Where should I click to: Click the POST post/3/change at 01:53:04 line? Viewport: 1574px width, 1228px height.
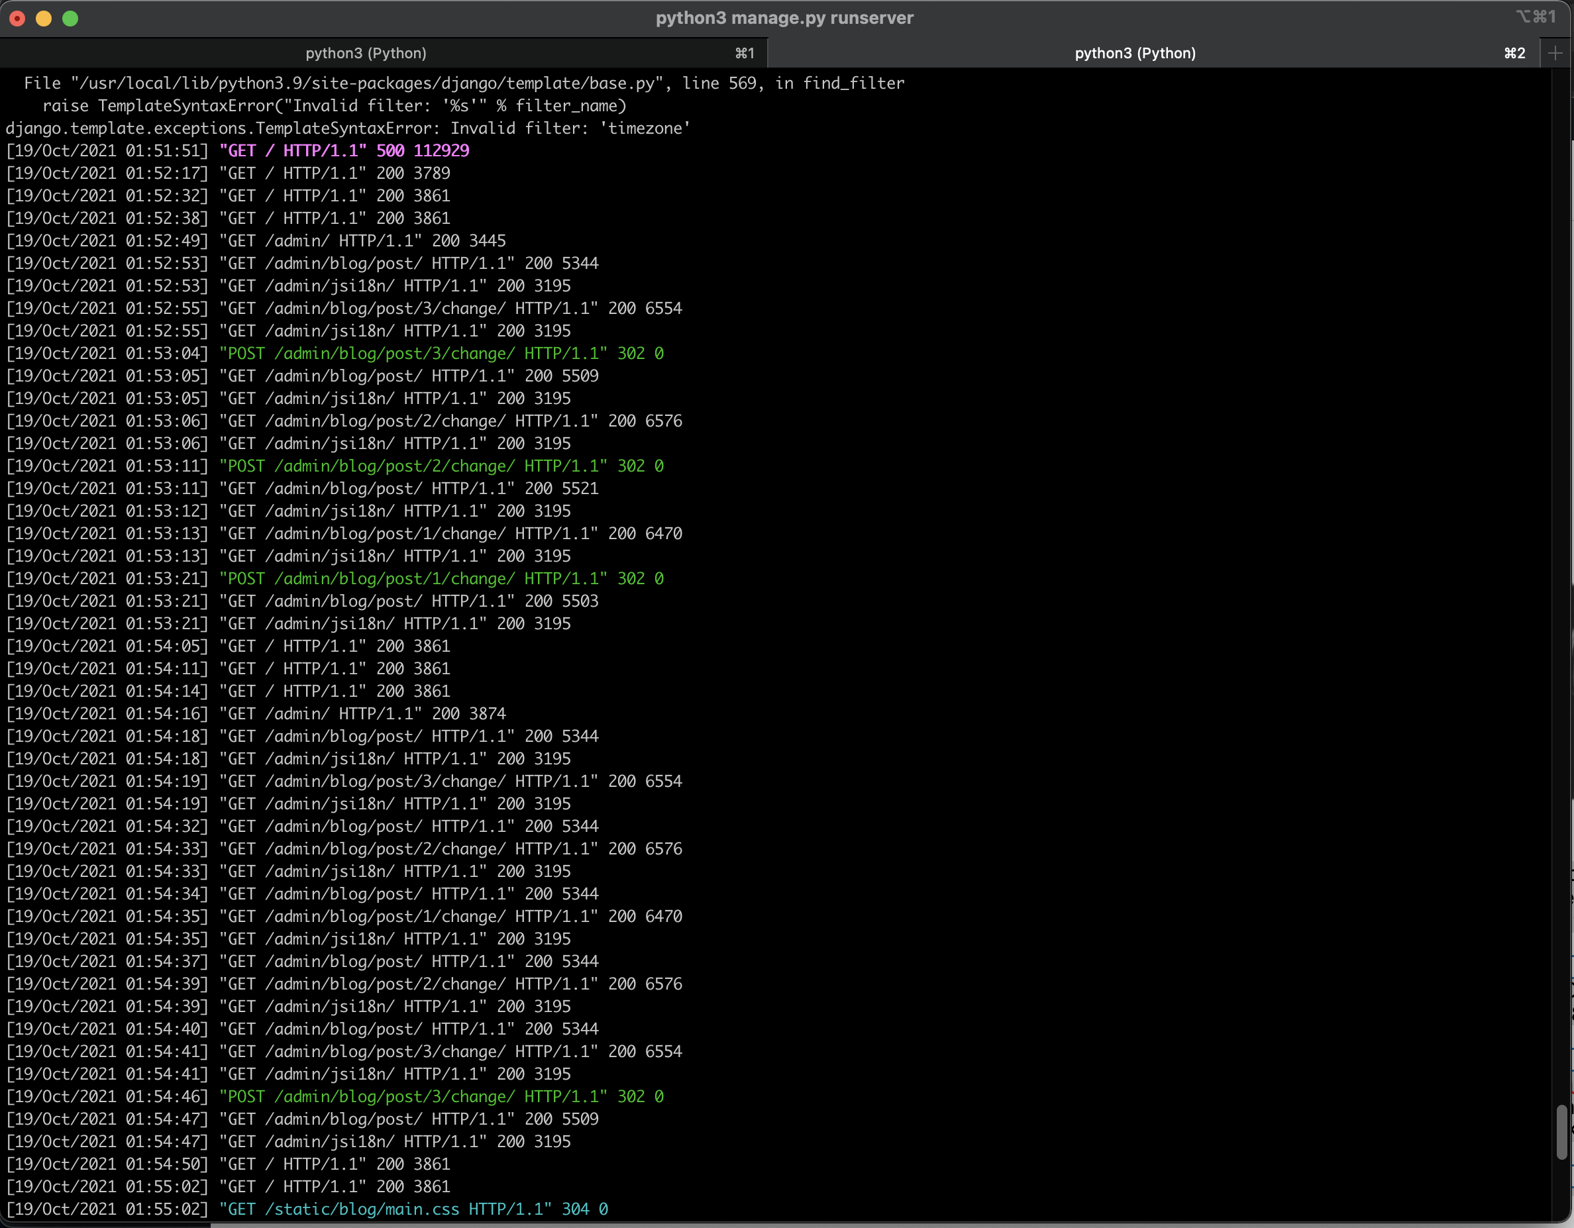point(335,353)
